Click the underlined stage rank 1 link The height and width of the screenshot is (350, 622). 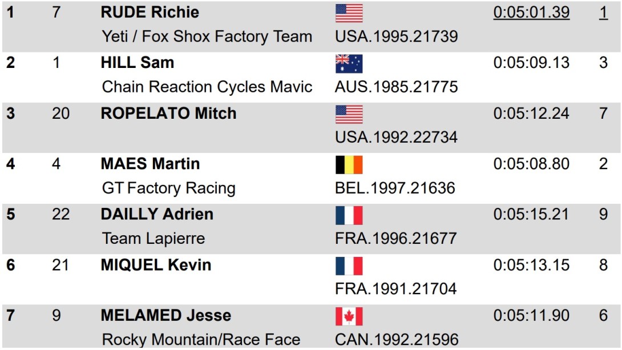603,13
